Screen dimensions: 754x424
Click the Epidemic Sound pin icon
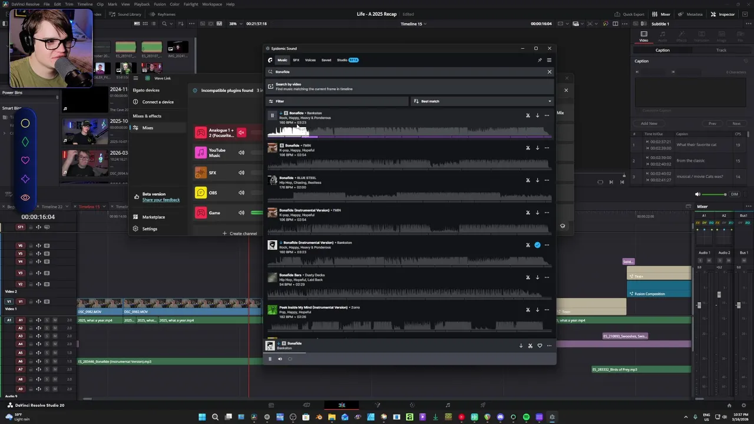(540, 60)
